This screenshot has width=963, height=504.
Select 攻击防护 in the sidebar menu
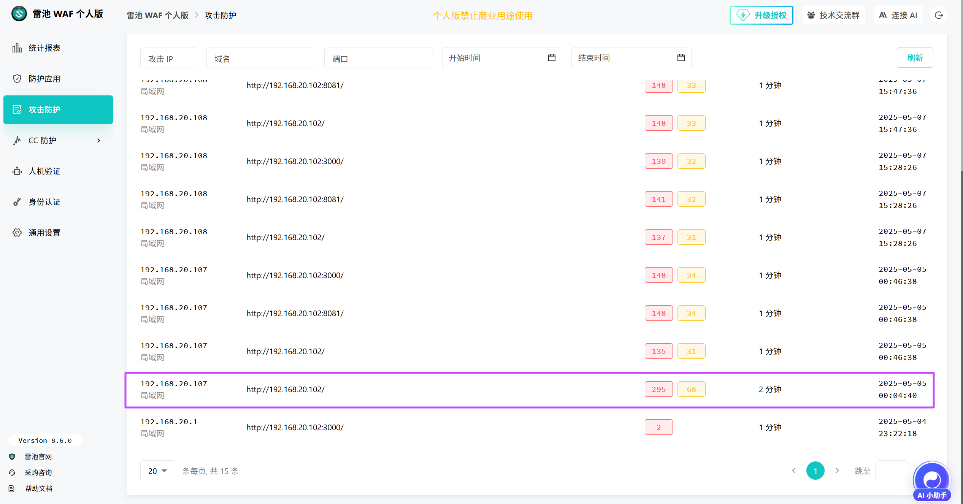coord(58,109)
